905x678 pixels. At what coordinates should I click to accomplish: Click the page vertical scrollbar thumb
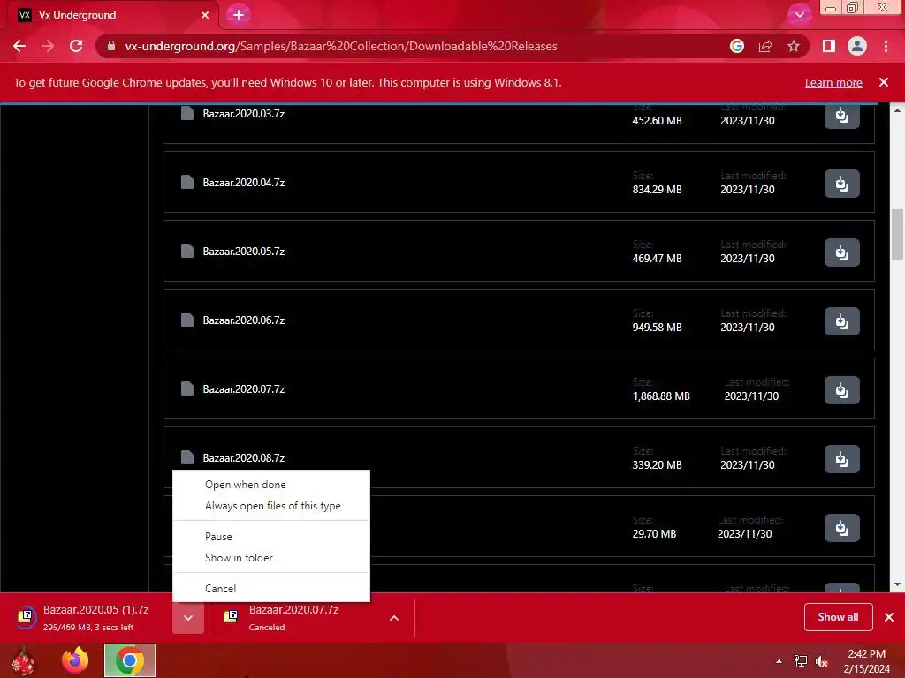[x=897, y=235]
